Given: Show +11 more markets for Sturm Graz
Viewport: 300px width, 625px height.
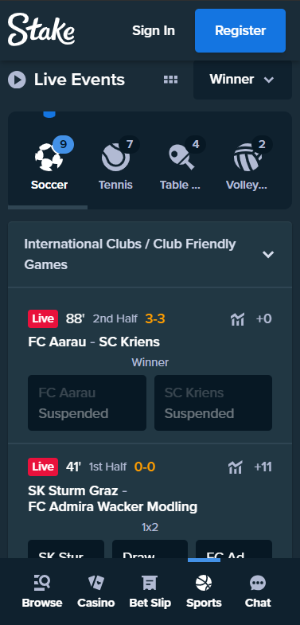Looking at the screenshot, I should tap(263, 467).
